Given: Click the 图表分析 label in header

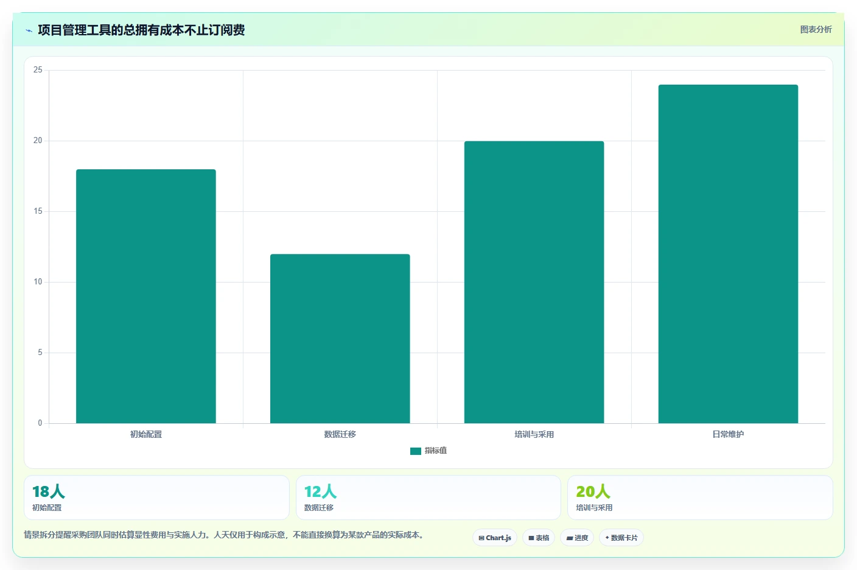Looking at the screenshot, I should tap(816, 29).
